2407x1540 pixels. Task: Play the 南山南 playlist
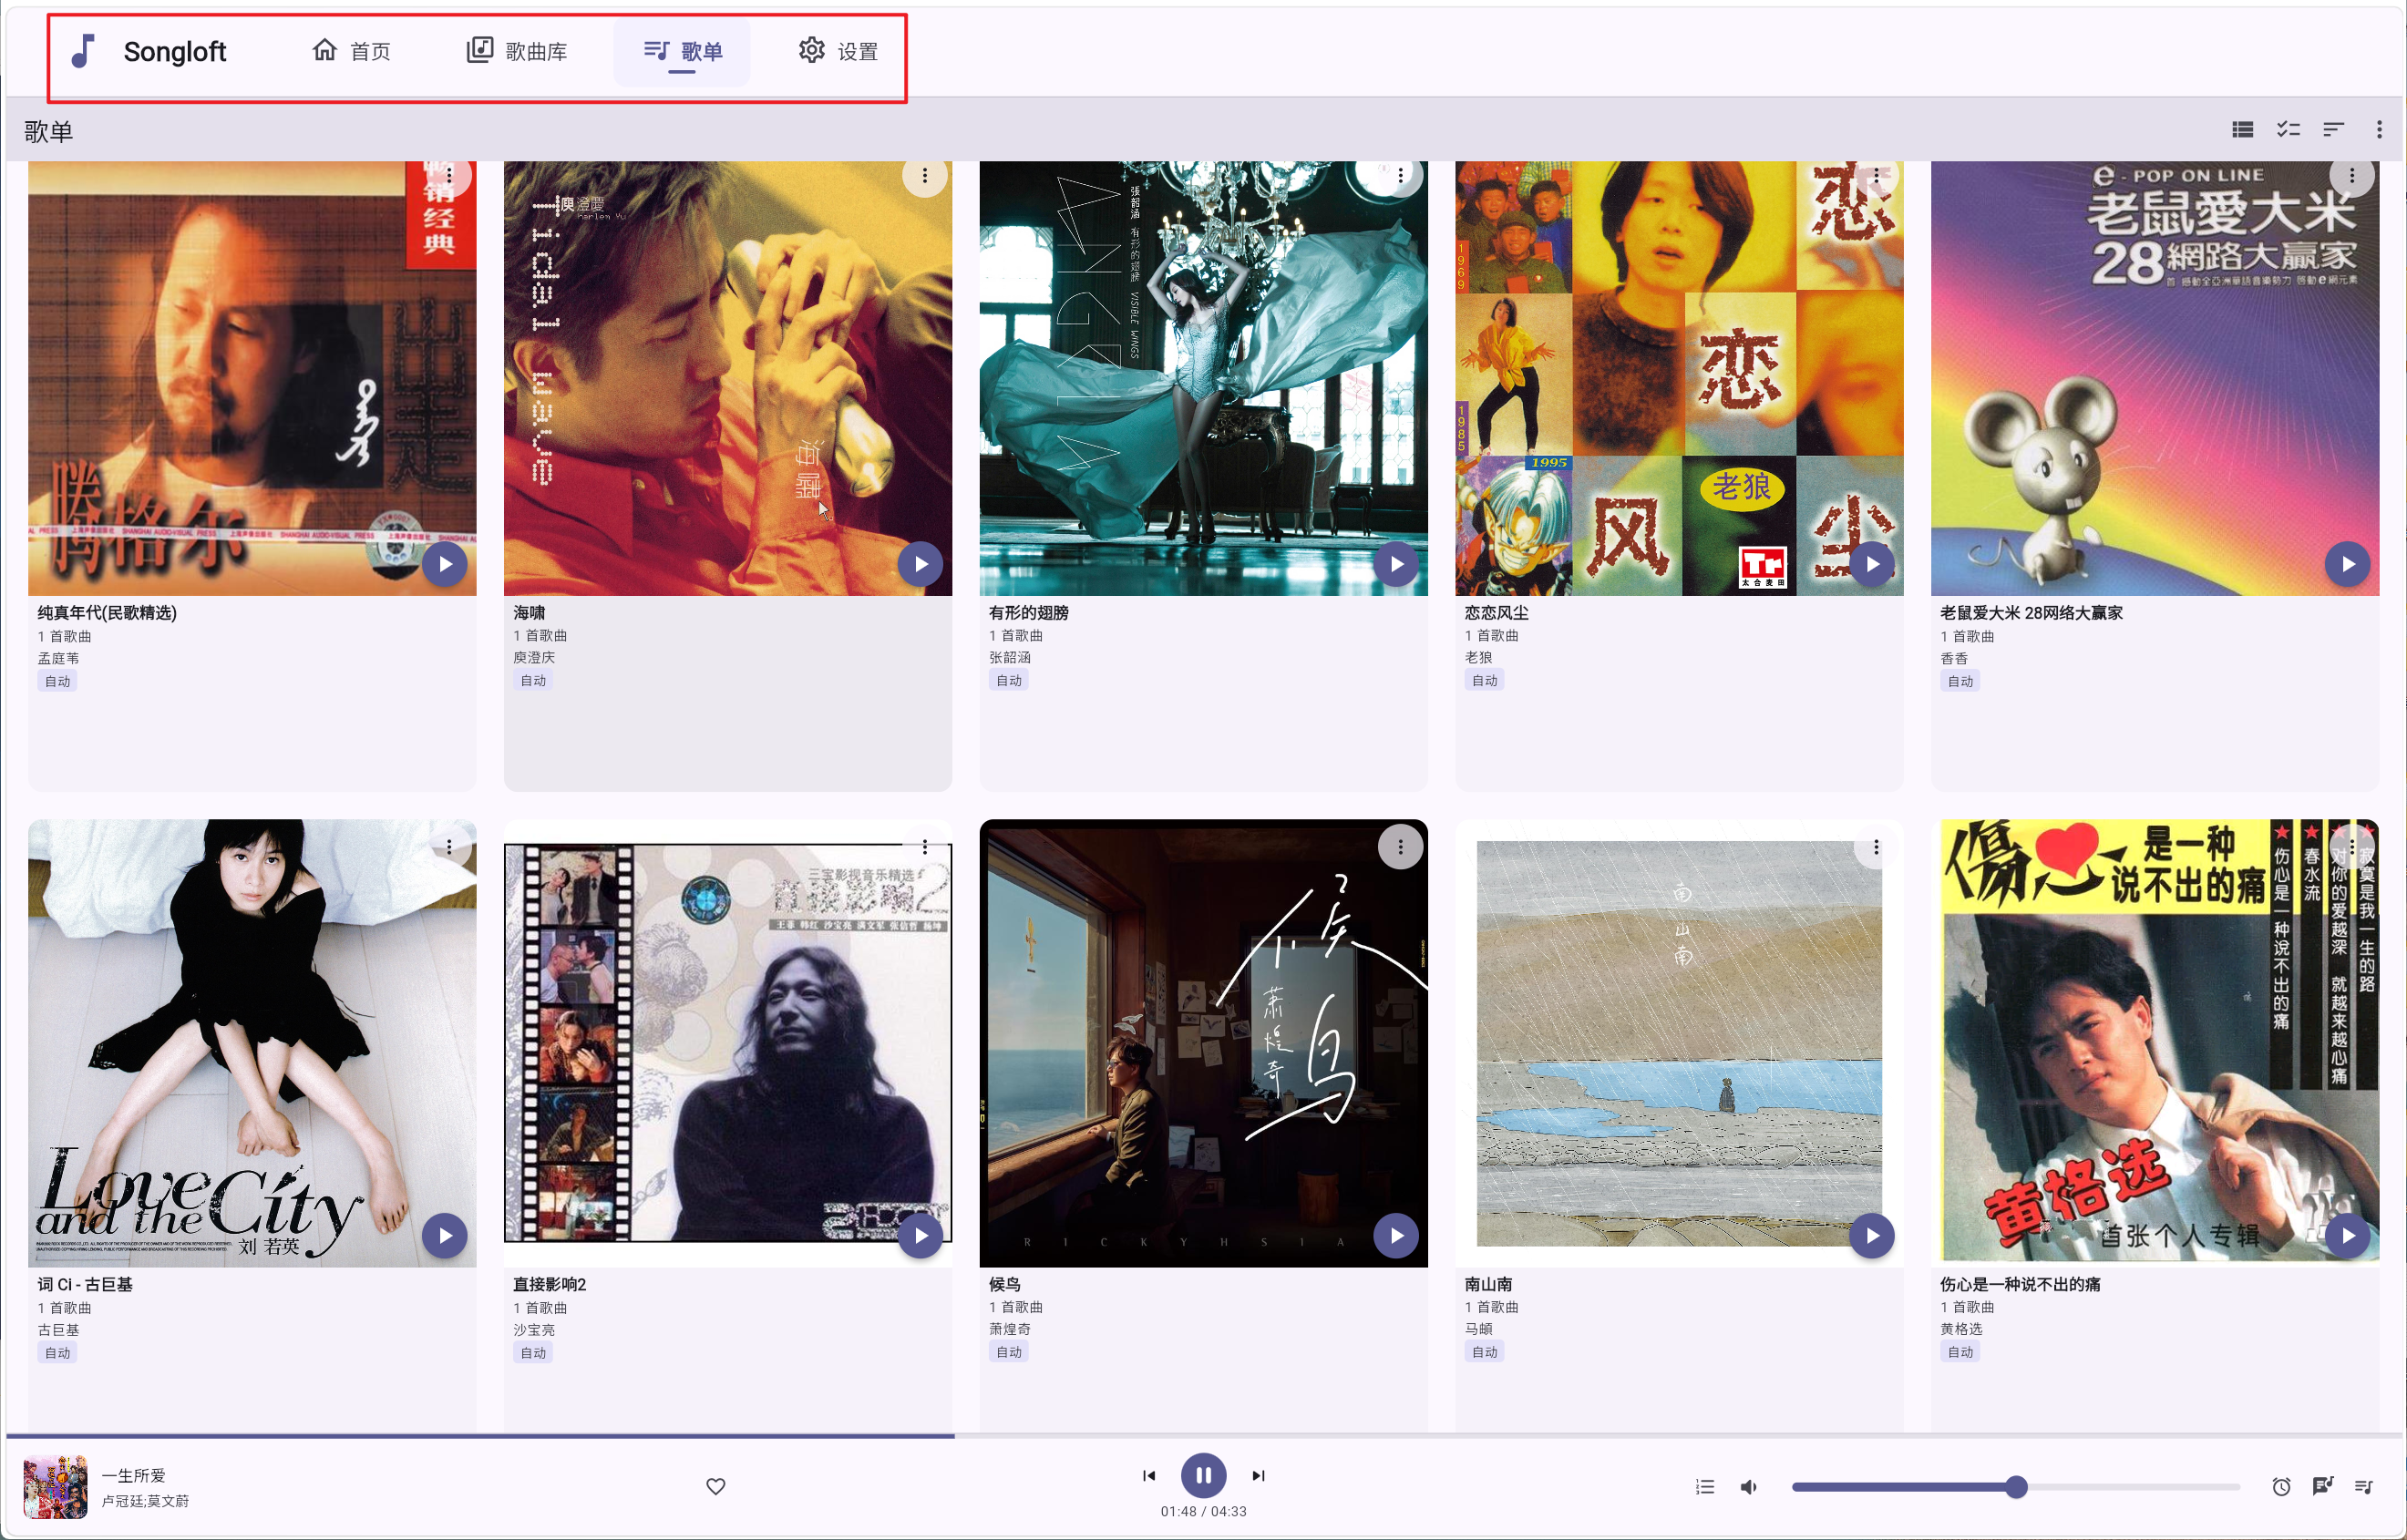click(1872, 1236)
